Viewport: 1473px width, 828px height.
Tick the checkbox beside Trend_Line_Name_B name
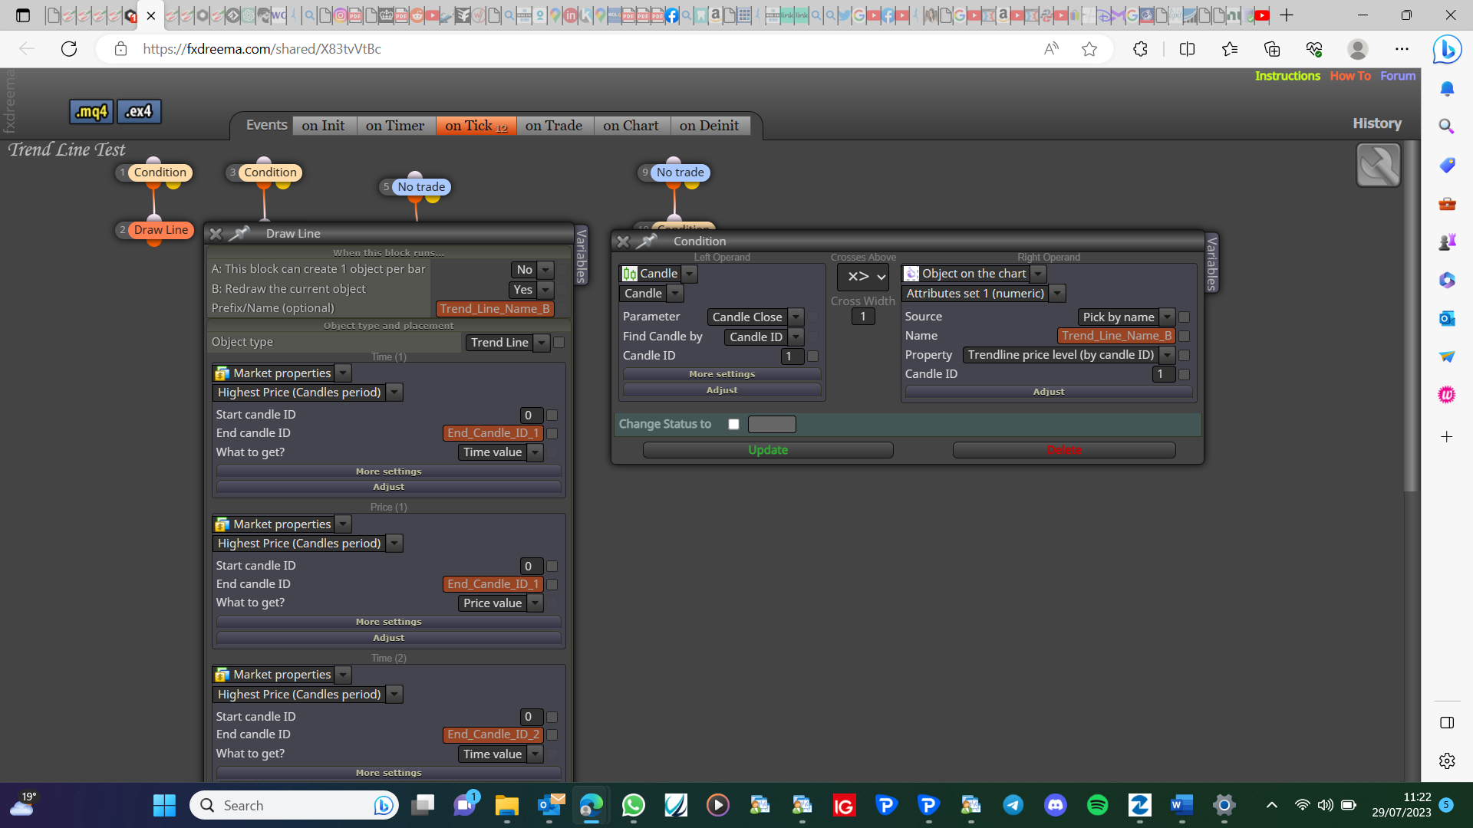1184,336
